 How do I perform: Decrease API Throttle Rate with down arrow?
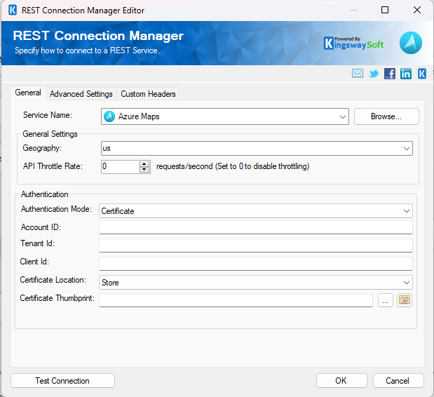[144, 170]
